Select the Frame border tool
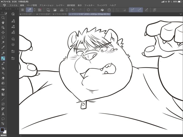The height and width of the screenshot is (137, 183). pyautogui.click(x=3, y=104)
